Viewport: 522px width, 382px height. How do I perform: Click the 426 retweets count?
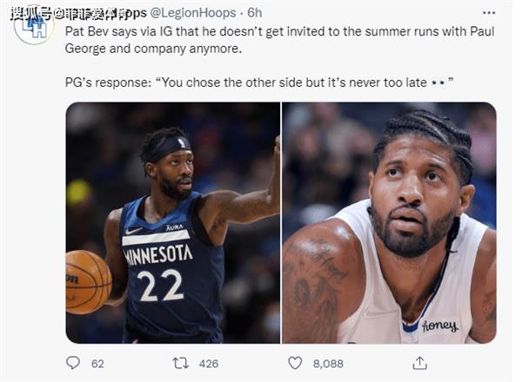pos(209,364)
